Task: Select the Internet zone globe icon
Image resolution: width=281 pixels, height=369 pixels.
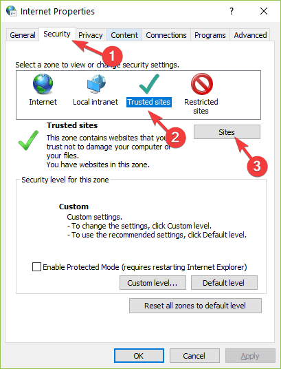Action: pyautogui.click(x=43, y=84)
